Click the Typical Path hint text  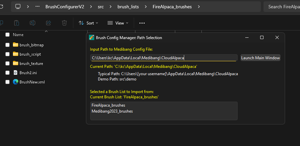point(168,74)
